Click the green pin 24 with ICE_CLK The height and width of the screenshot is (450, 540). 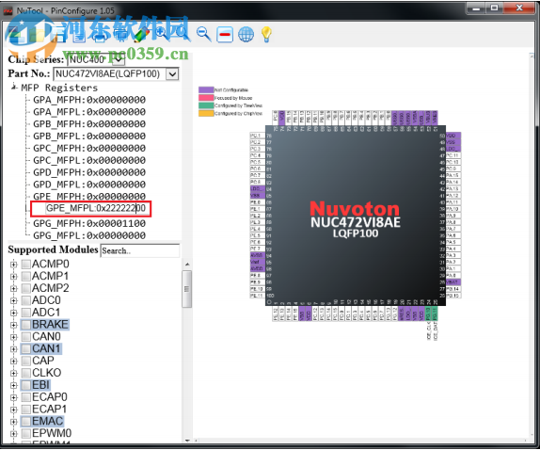428,313
